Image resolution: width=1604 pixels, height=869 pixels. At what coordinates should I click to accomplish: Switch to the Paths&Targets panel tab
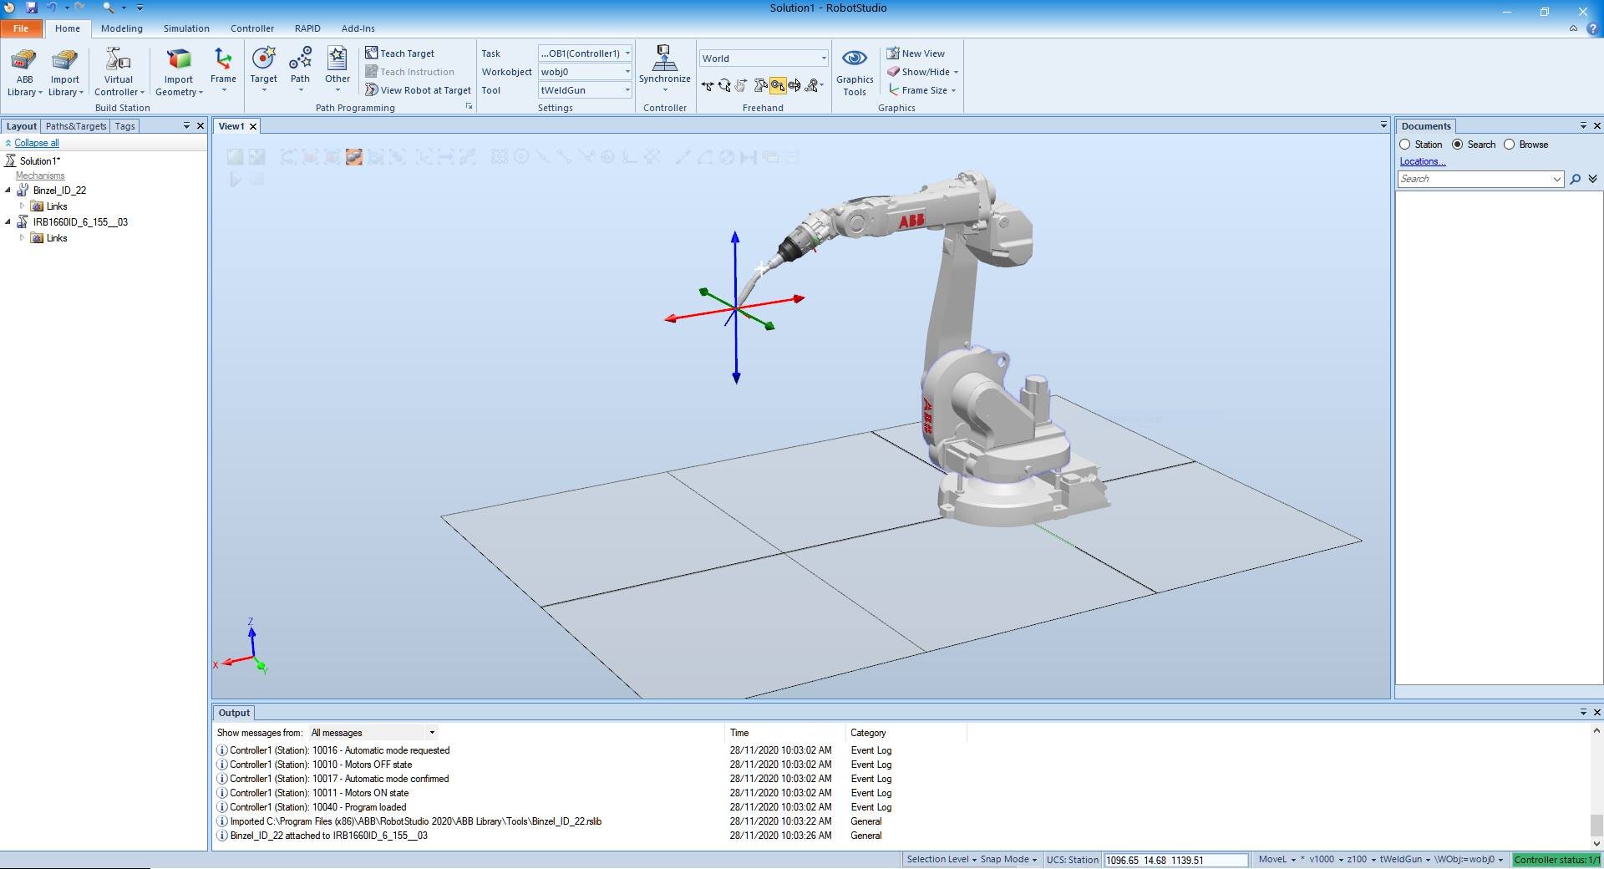pyautogui.click(x=76, y=126)
